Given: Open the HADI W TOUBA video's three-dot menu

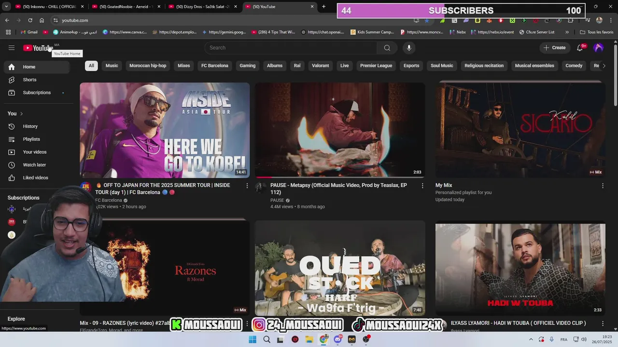Looking at the screenshot, I should 603,323.
